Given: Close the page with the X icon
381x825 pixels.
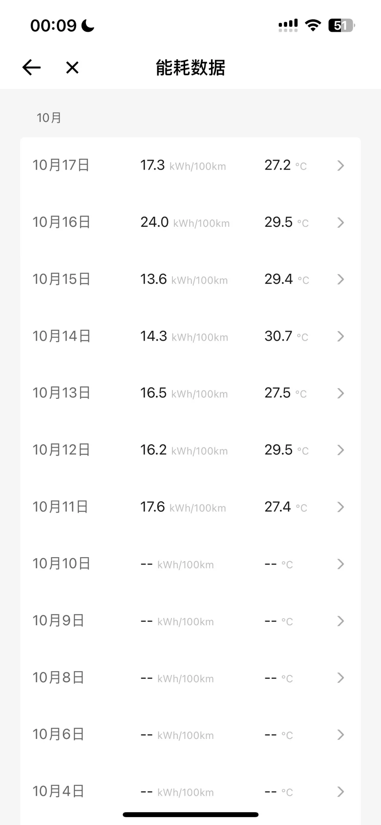Looking at the screenshot, I should (x=72, y=67).
